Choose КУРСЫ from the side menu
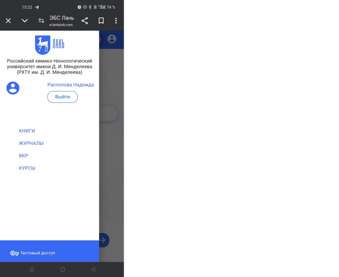The height and width of the screenshot is (277, 339). [x=27, y=169]
